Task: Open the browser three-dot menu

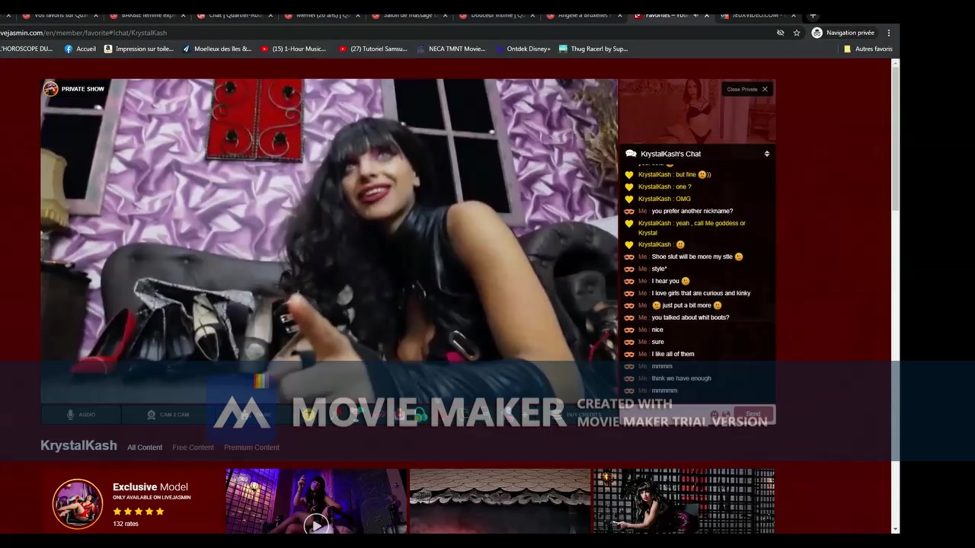Action: tap(888, 33)
